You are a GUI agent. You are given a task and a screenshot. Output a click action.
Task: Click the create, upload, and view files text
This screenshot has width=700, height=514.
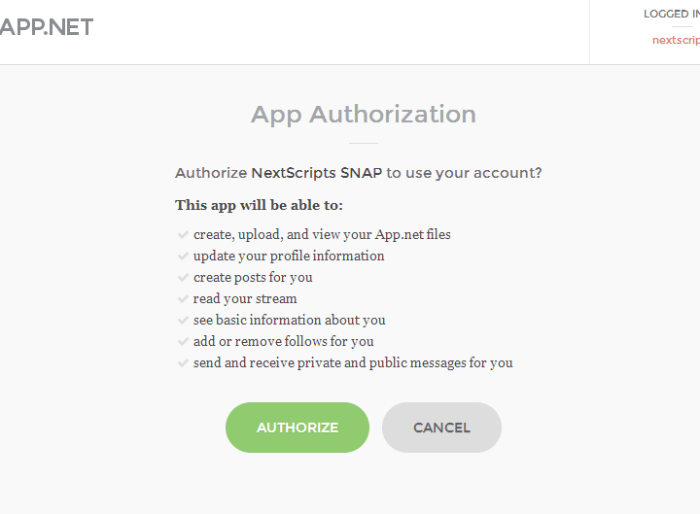[322, 235]
